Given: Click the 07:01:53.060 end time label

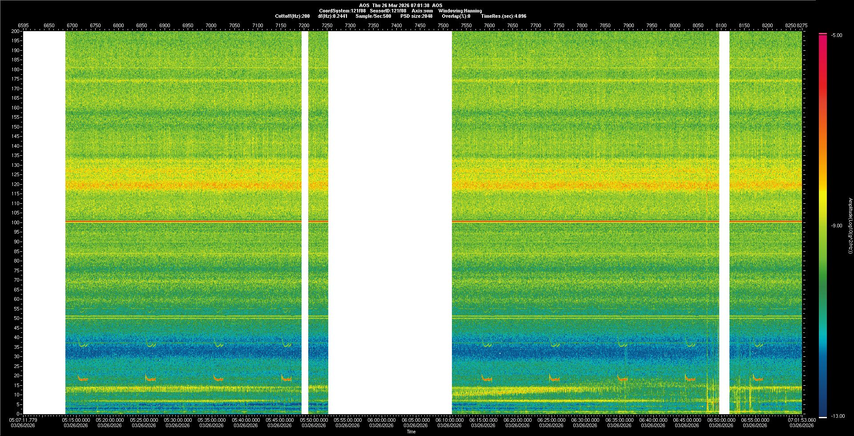Looking at the screenshot, I should (802, 420).
